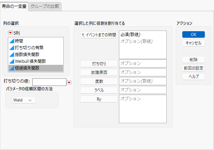
Task: Assign column using Y, イベントまでの時間 button
Action: pyautogui.click(x=99, y=35)
